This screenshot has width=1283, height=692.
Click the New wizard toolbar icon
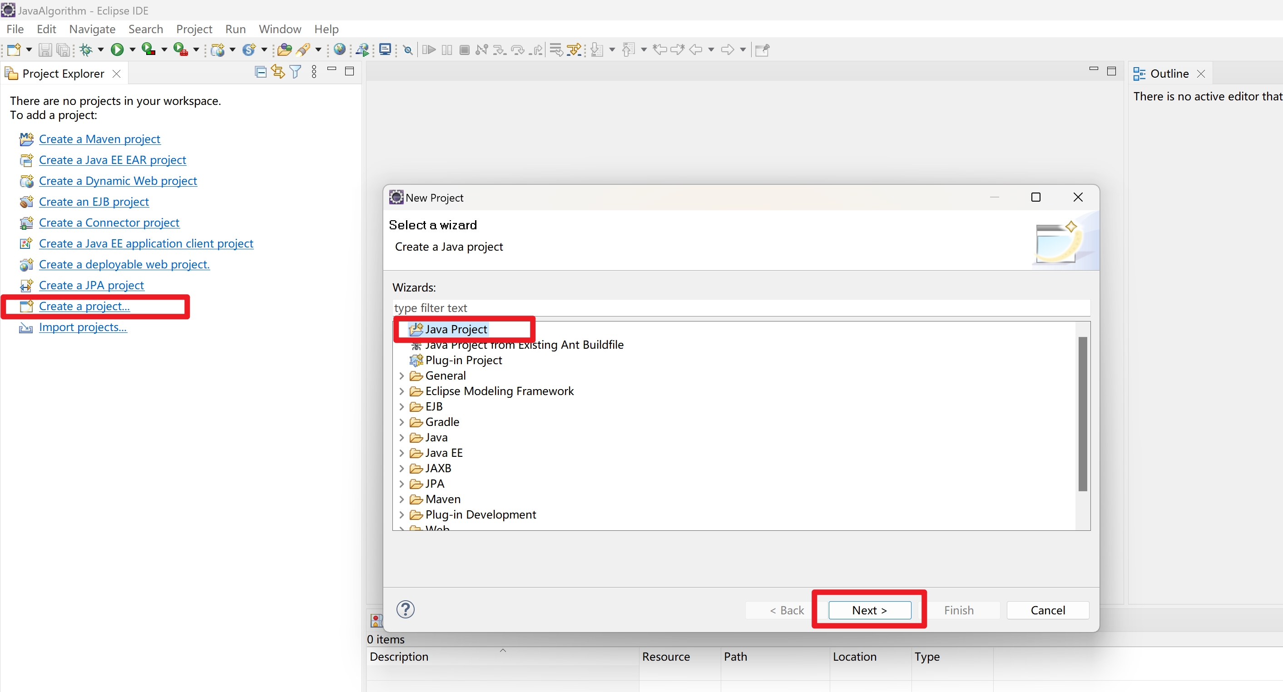(14, 49)
